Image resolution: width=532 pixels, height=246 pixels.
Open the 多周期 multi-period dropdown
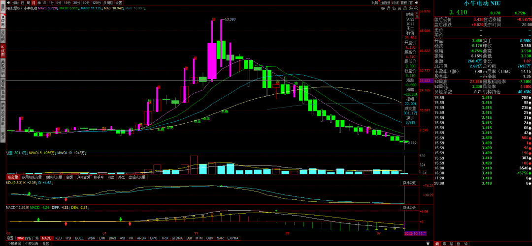pos(107,2)
